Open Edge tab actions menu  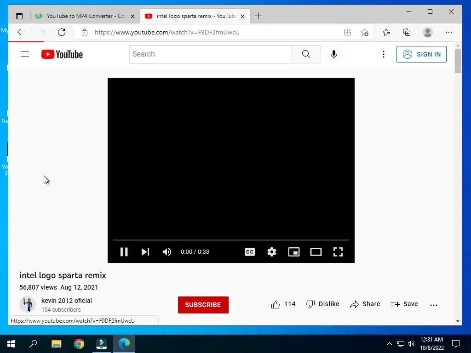tap(19, 16)
